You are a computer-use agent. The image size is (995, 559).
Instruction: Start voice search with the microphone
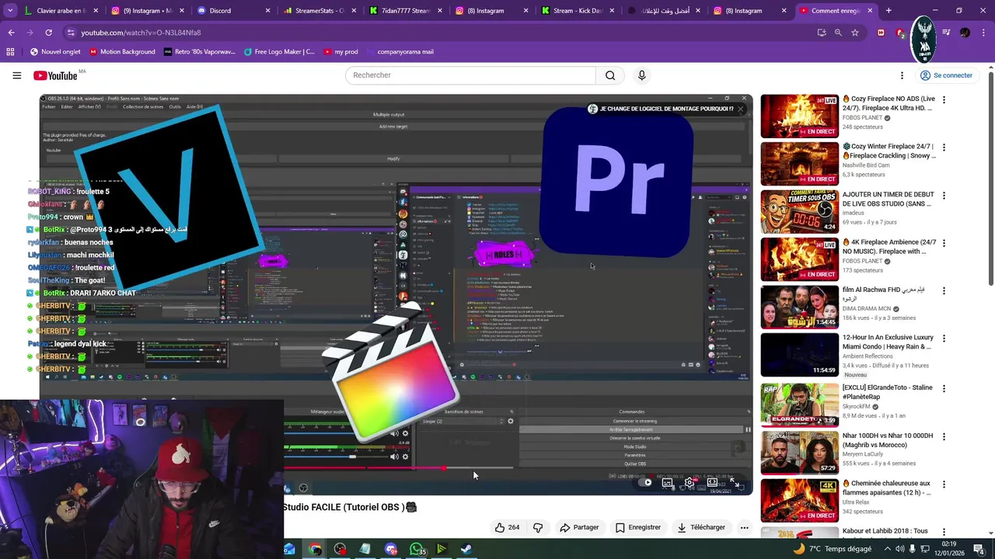[641, 75]
